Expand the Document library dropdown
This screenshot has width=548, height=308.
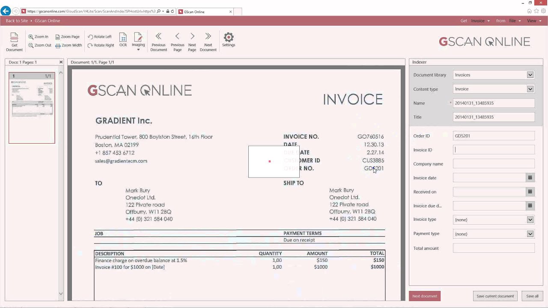[x=530, y=75]
